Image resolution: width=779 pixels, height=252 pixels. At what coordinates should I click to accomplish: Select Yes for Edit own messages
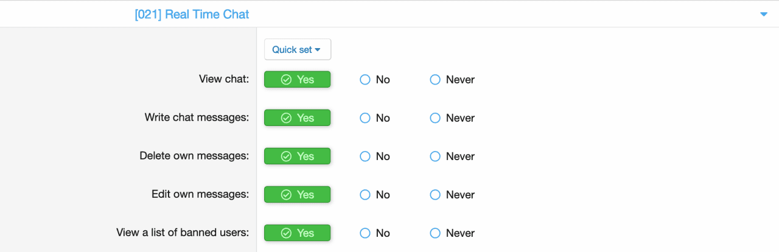click(x=298, y=195)
